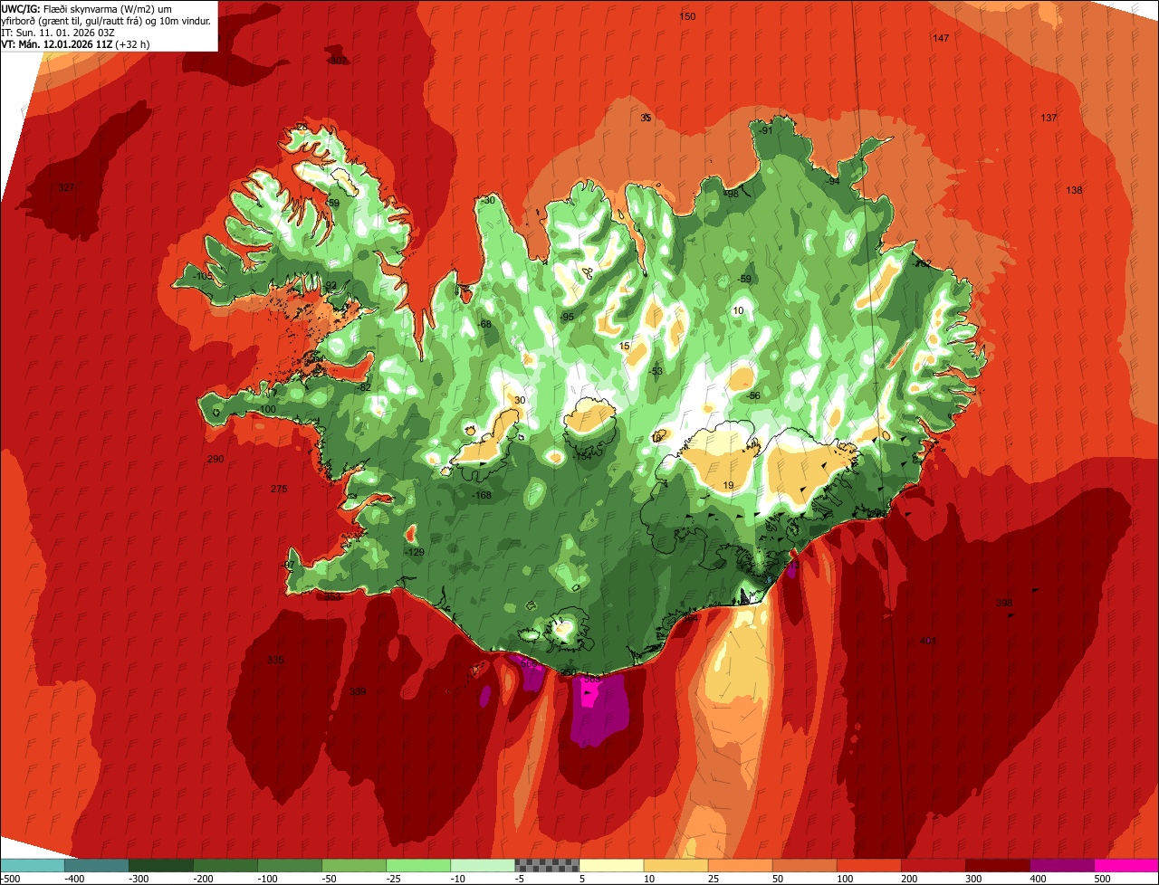Click the '-300' legend scale label
Viewport: 1159px width, 885px height.
tap(139, 879)
